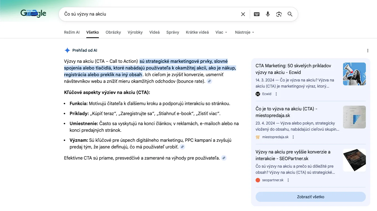
Task: Open options menu beside Ecwid source
Action: (x=276, y=94)
